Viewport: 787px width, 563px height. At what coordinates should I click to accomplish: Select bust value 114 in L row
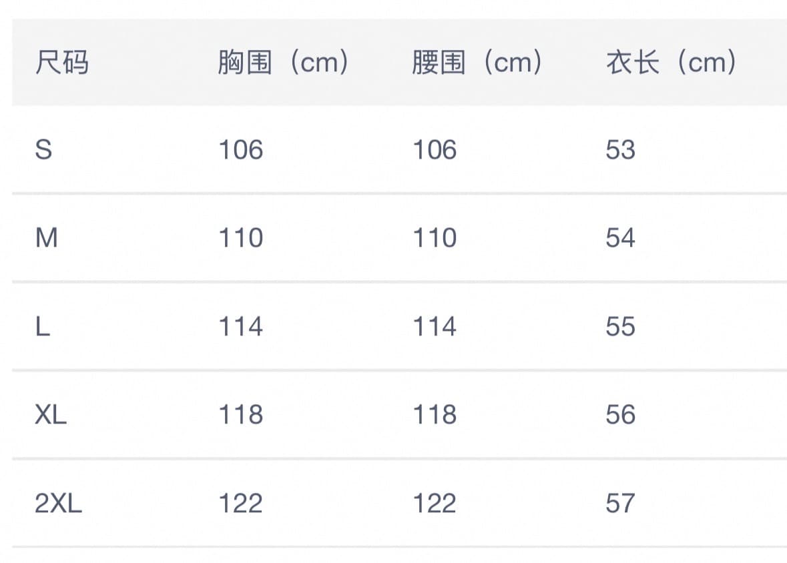(241, 326)
